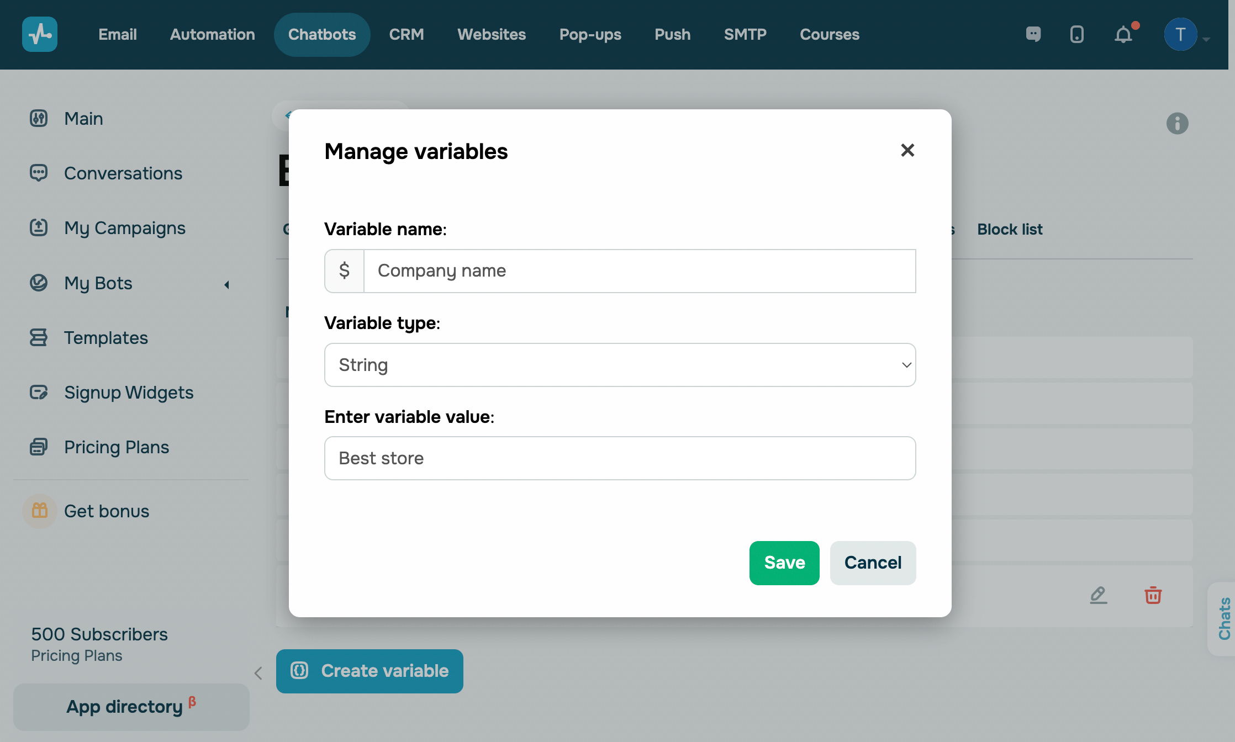Viewport: 1235px width, 742px height.
Task: Open the info icon at top right
Action: point(1177,123)
